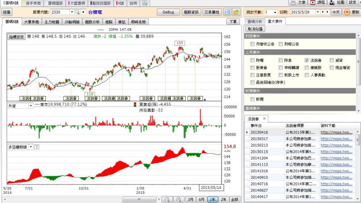Click 個股資訊 button
The width and height of the screenshot is (361, 203).
192,12
